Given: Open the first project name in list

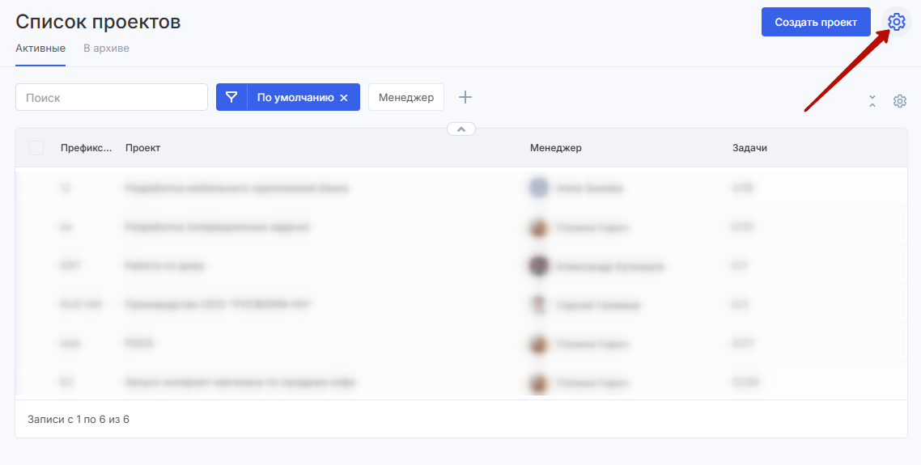Looking at the screenshot, I should click(236, 188).
